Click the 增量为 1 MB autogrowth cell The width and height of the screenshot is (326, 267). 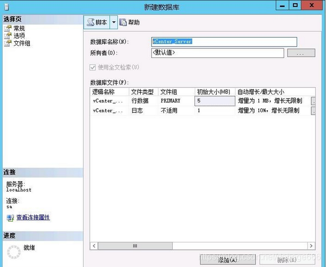(x=273, y=101)
